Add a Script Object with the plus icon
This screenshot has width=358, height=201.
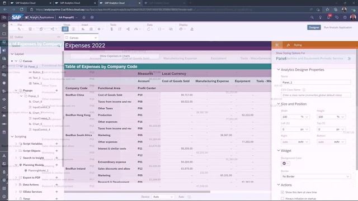(x=56, y=151)
